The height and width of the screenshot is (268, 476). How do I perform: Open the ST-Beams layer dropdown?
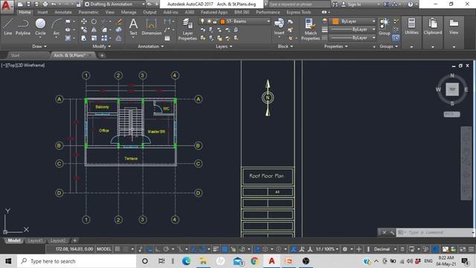pyautogui.click(x=234, y=22)
